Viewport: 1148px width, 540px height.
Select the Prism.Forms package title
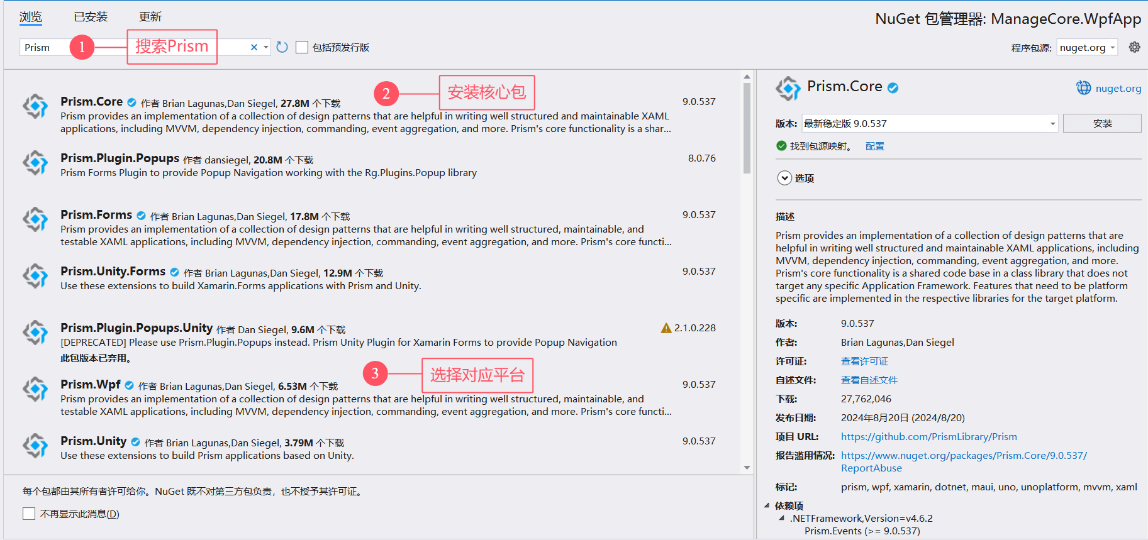96,214
